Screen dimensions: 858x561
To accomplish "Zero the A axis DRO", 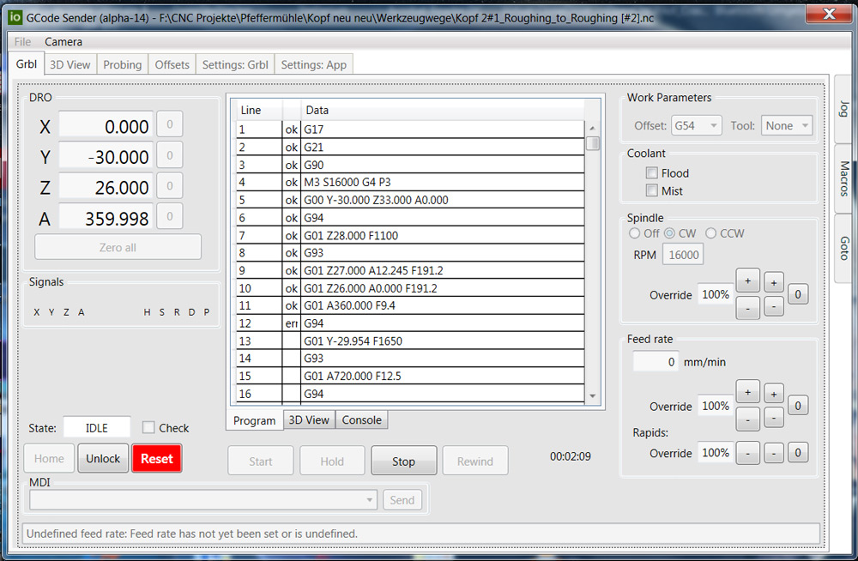I will pos(170,217).
